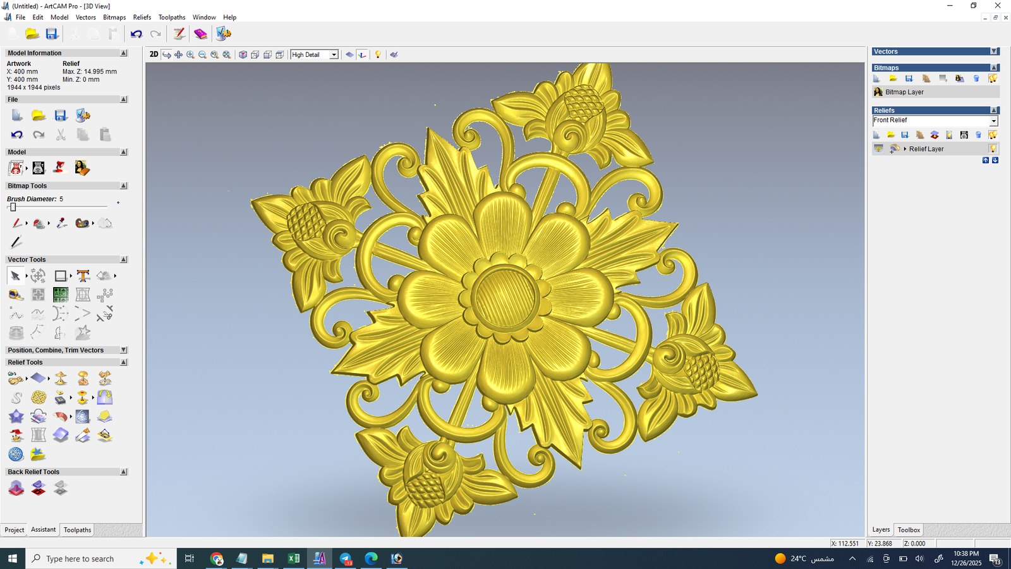Click the Pick Colour eyedropper tool
The image size is (1011, 569).
61,223
